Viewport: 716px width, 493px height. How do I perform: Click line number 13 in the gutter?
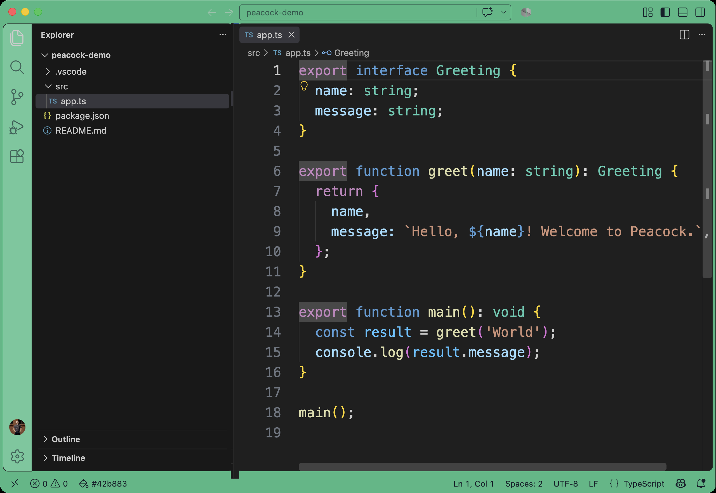coord(273,312)
